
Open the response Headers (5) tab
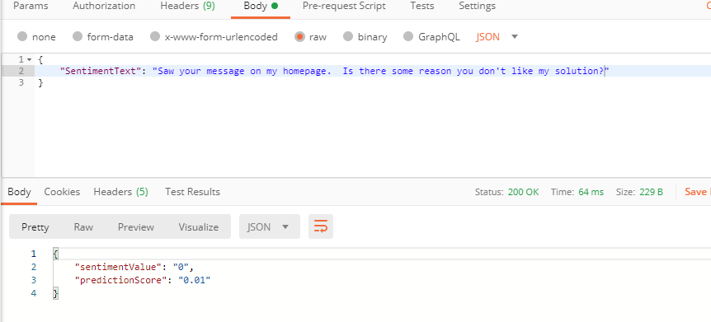[121, 192]
